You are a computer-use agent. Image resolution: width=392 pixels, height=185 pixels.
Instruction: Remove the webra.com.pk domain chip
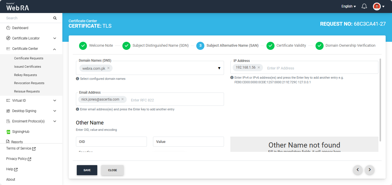(109, 68)
